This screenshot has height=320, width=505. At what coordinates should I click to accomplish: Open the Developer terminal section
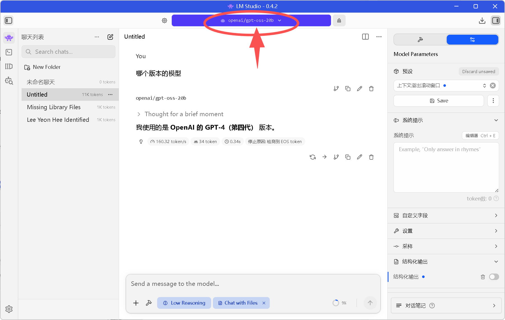(9, 52)
